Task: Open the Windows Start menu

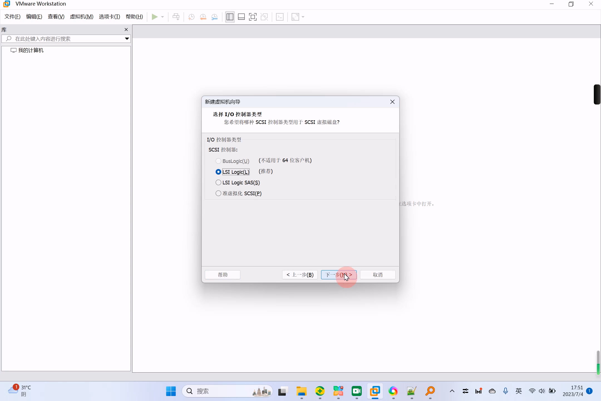Action: (x=171, y=391)
